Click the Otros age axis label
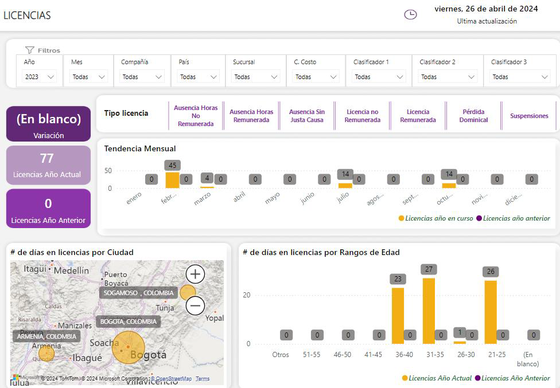Screen dimensions: 560x388 coord(281,355)
